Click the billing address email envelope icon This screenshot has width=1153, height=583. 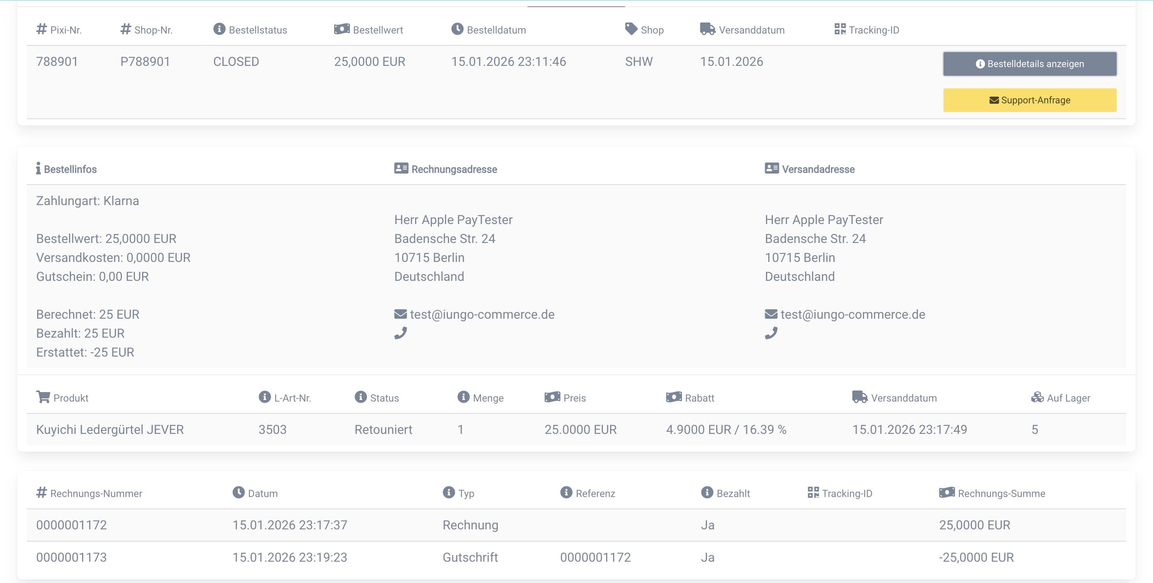tap(400, 314)
